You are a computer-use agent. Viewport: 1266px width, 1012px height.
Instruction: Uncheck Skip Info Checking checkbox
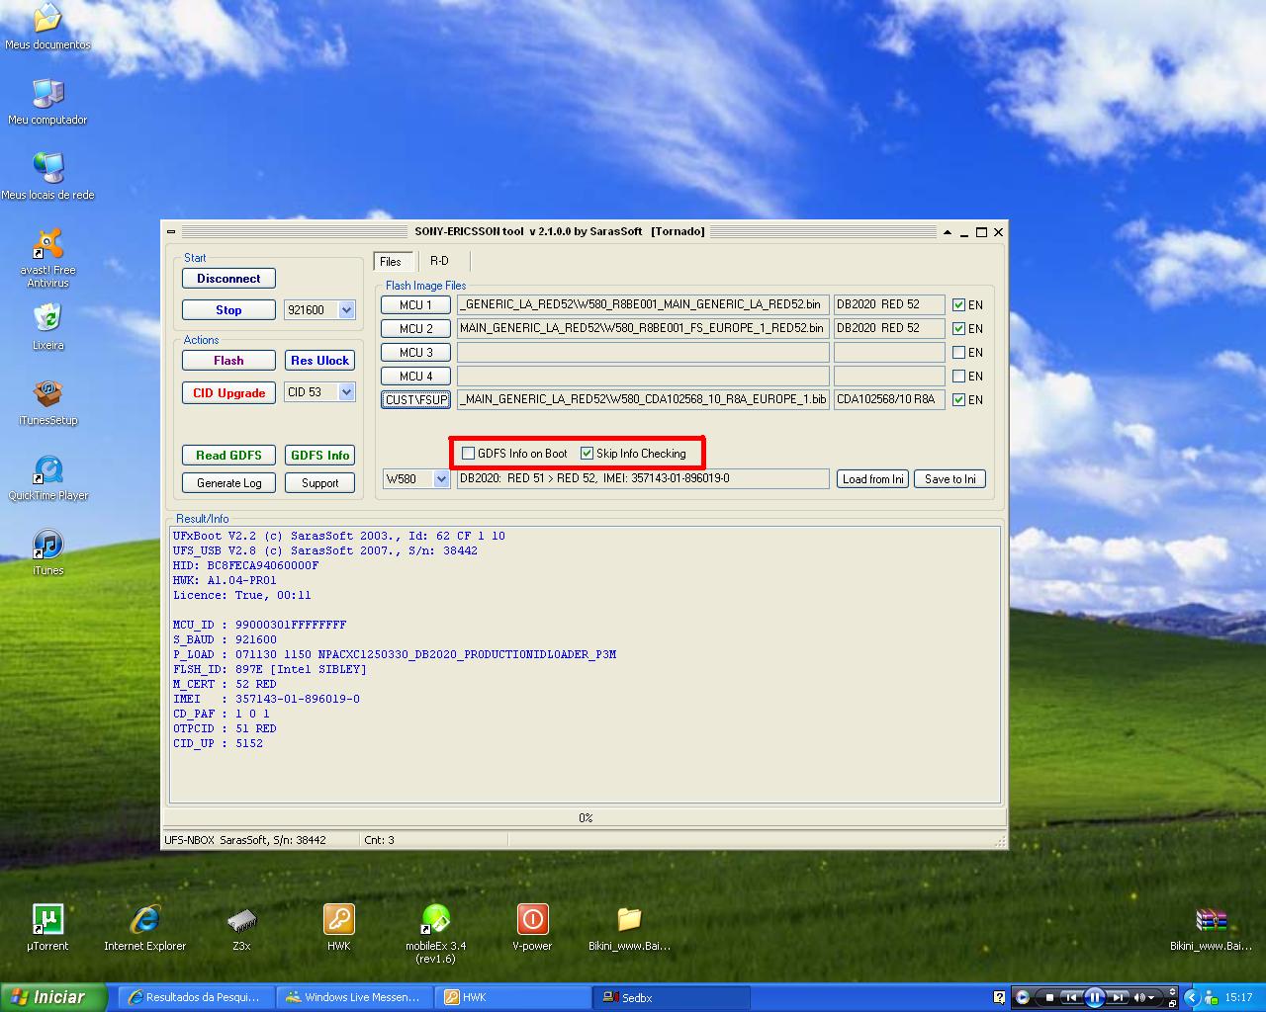pos(587,454)
